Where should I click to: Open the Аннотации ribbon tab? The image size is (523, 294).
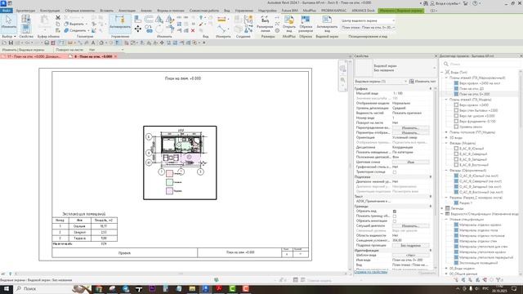click(127, 11)
